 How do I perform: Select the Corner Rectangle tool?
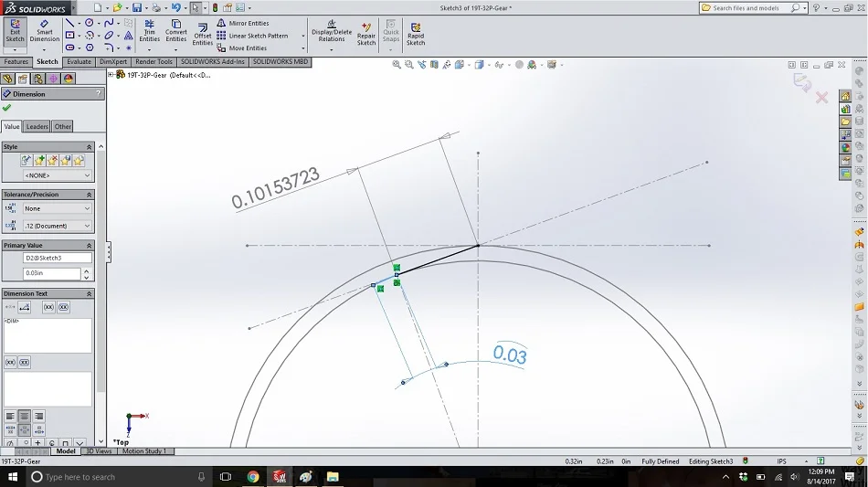click(69, 35)
